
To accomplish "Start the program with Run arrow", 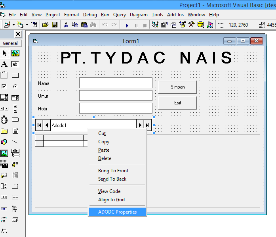I will (127, 25).
